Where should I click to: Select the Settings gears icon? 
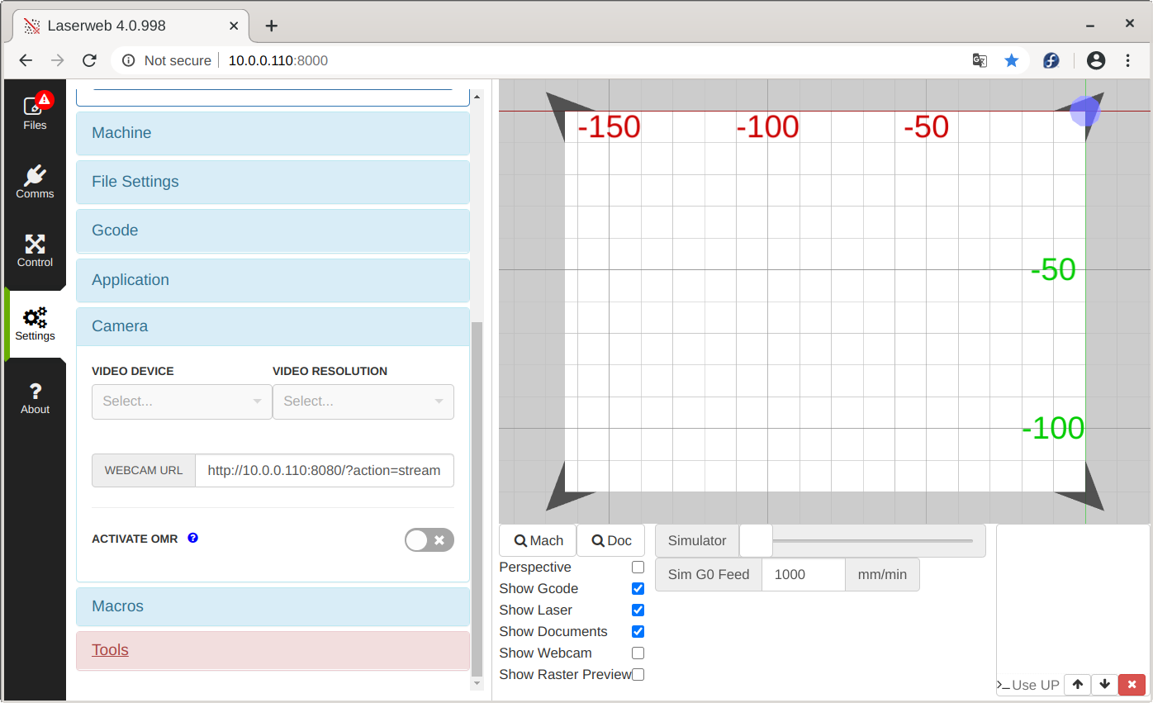pyautogui.click(x=35, y=323)
